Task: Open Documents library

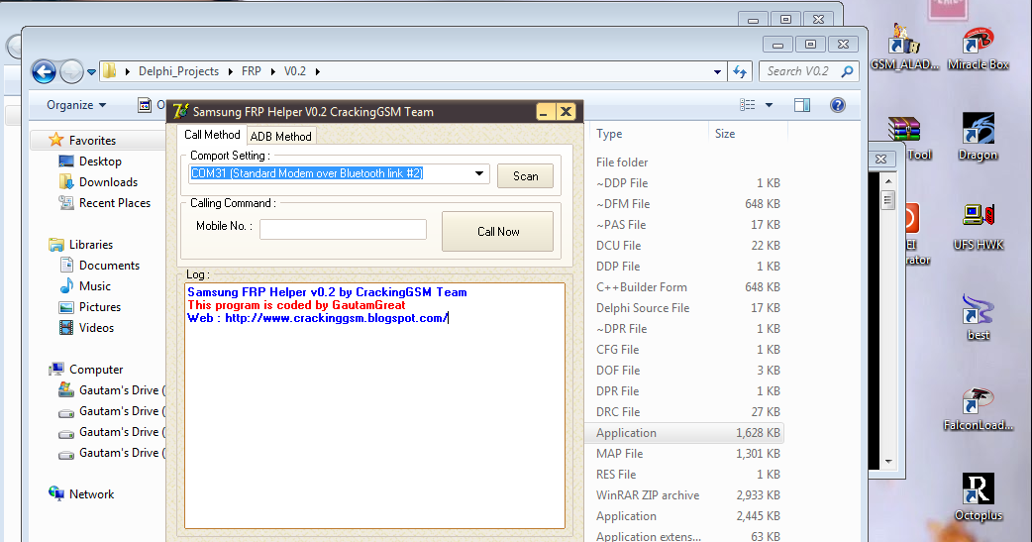Action: click(109, 266)
